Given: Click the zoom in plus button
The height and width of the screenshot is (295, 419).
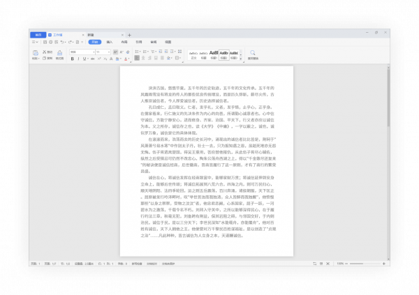Looking at the screenshot, I should (384, 264).
